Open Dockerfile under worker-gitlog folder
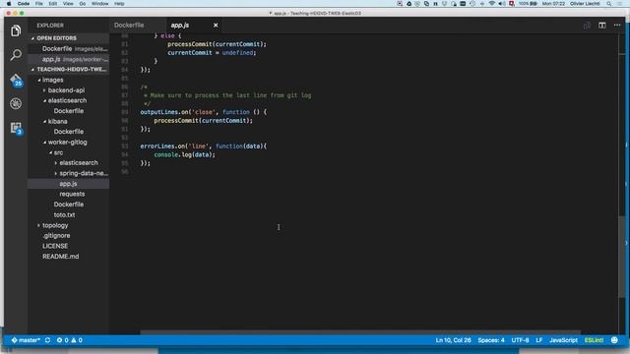 69,205
